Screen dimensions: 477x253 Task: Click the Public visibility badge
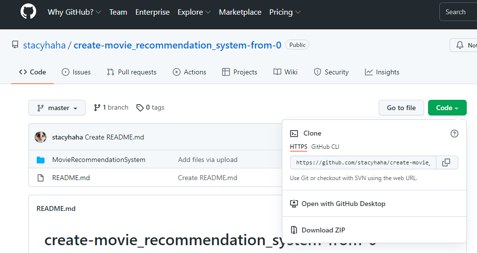tap(297, 45)
